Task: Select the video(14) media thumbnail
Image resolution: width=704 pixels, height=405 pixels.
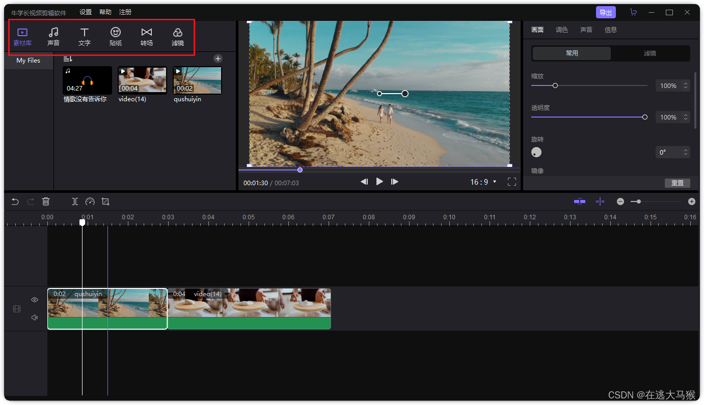Action: pos(142,80)
